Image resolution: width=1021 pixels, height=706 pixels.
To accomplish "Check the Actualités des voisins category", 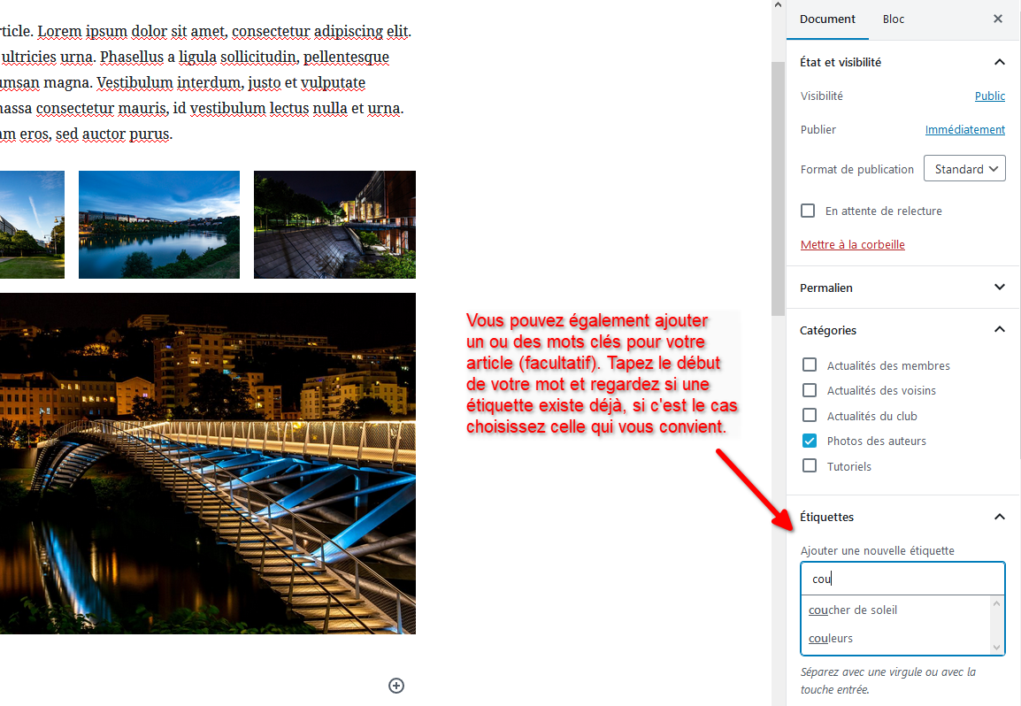I will point(809,390).
